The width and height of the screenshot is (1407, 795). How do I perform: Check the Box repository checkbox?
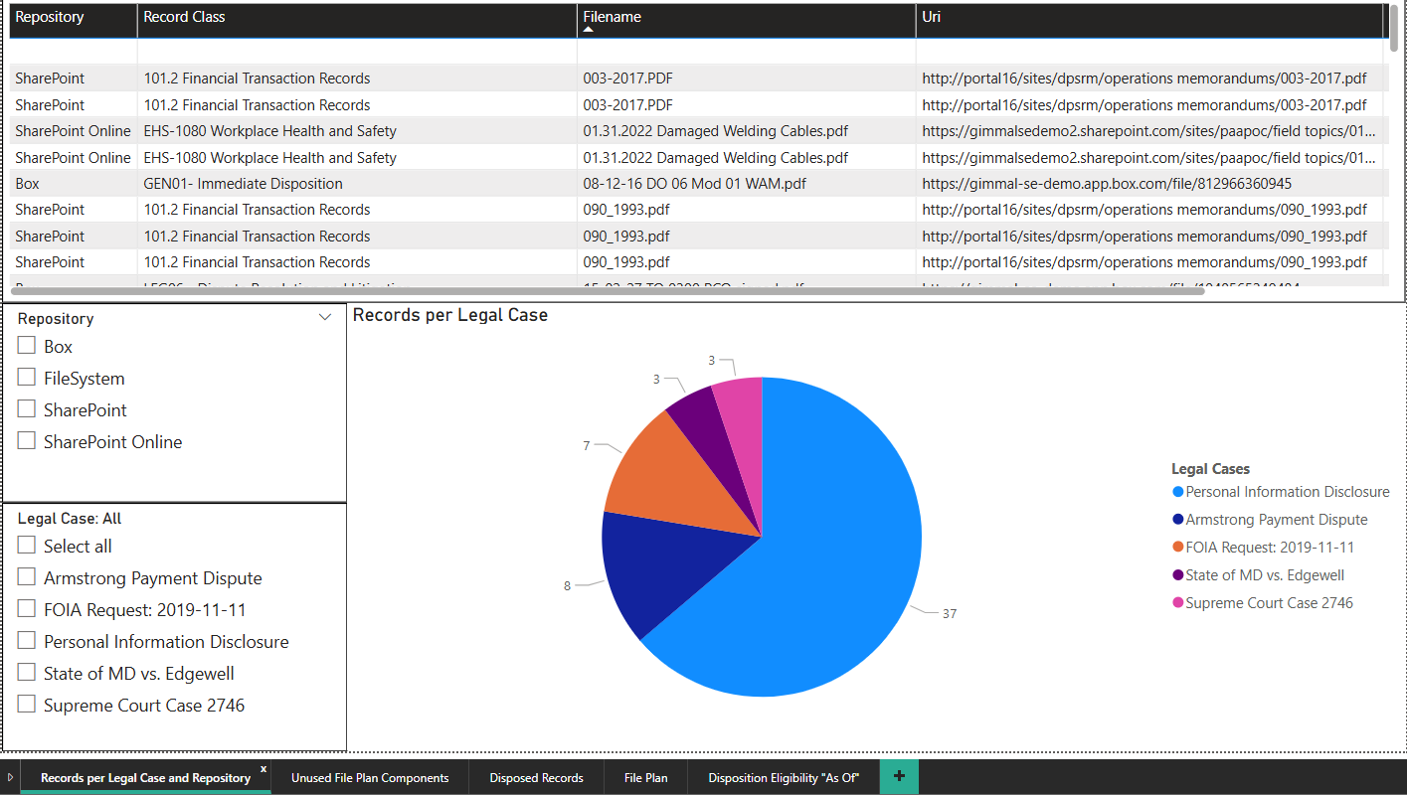click(x=27, y=346)
